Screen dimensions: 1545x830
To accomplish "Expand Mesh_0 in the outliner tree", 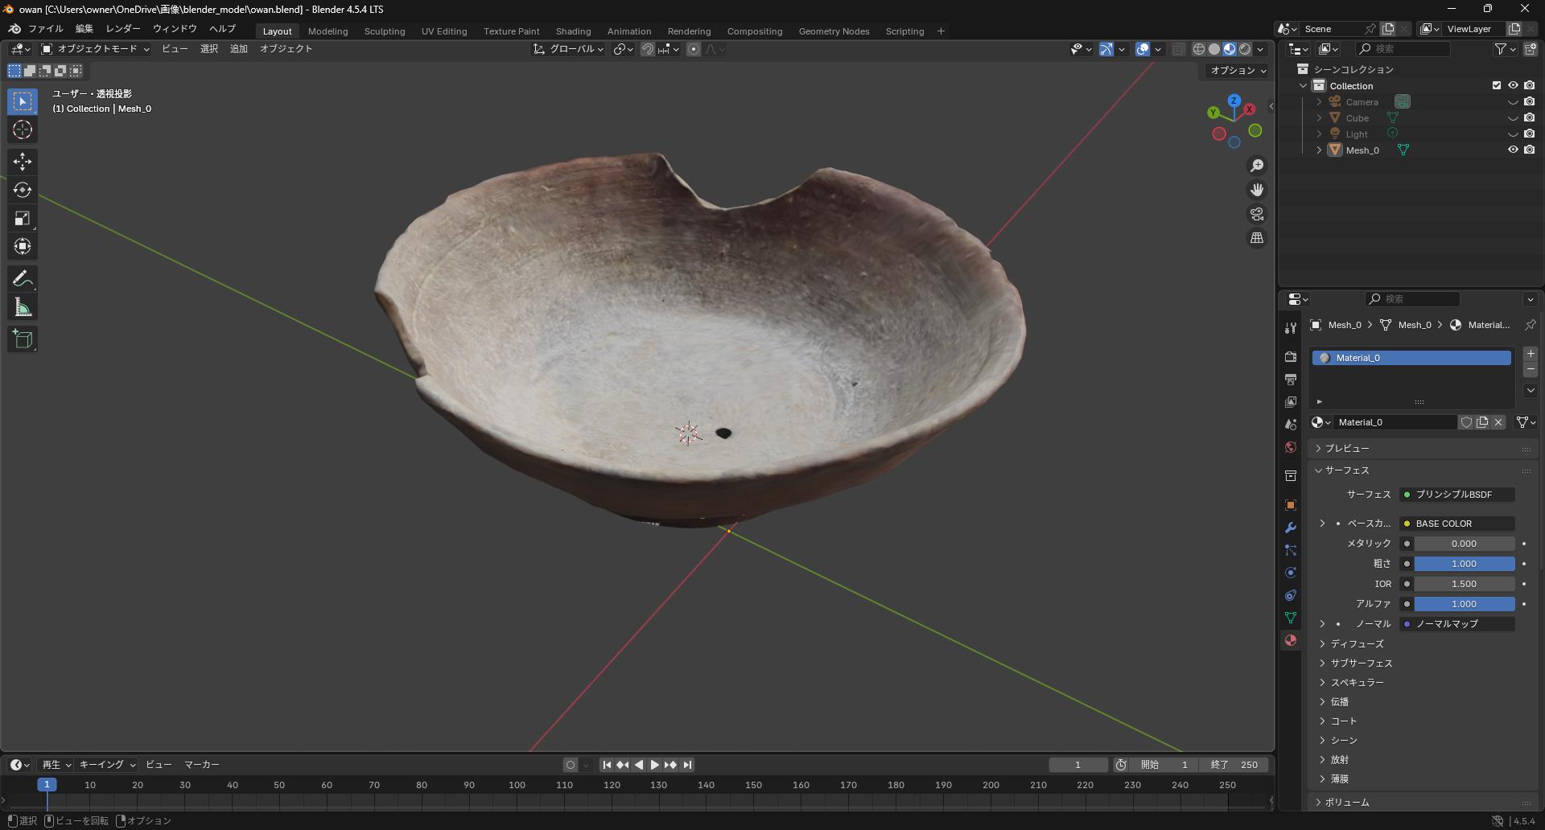I will (1319, 150).
